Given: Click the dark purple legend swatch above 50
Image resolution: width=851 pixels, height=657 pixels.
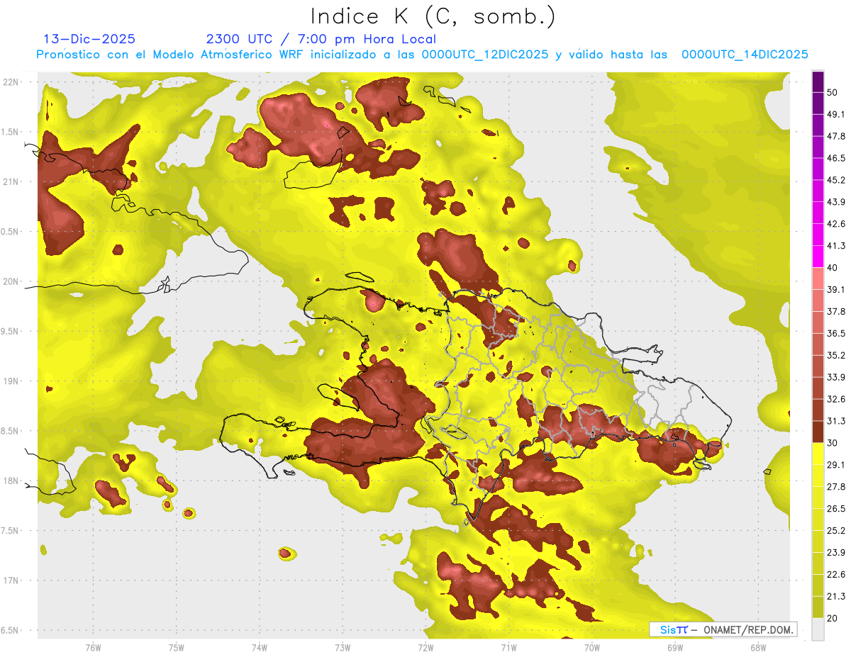Looking at the screenshot, I should point(818,82).
